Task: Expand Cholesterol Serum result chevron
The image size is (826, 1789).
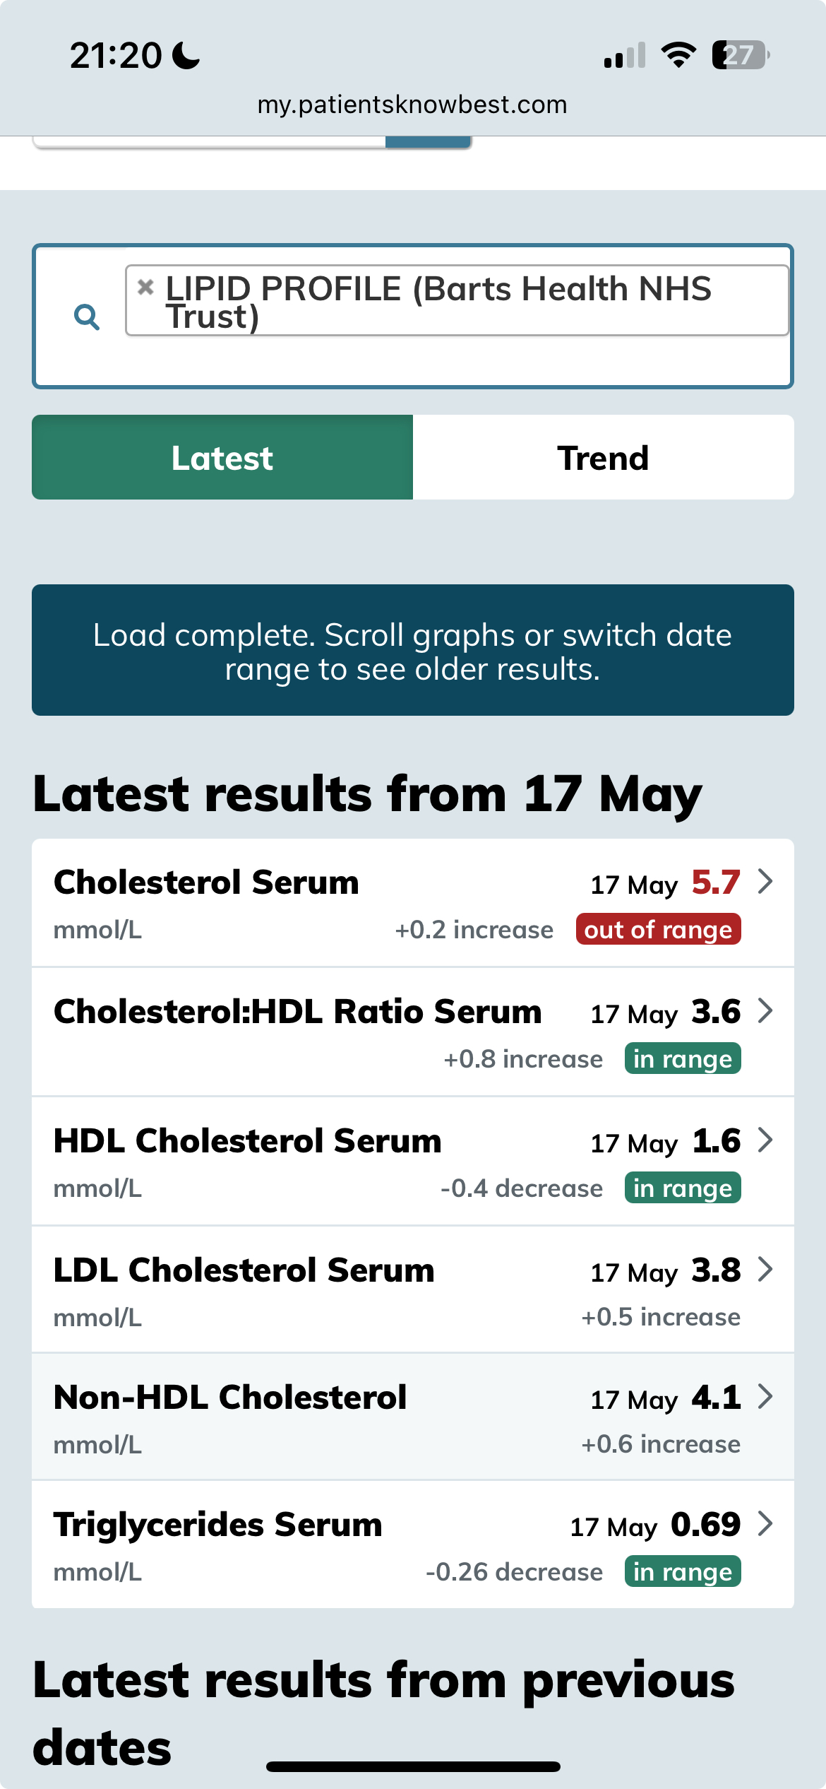Action: (x=765, y=882)
